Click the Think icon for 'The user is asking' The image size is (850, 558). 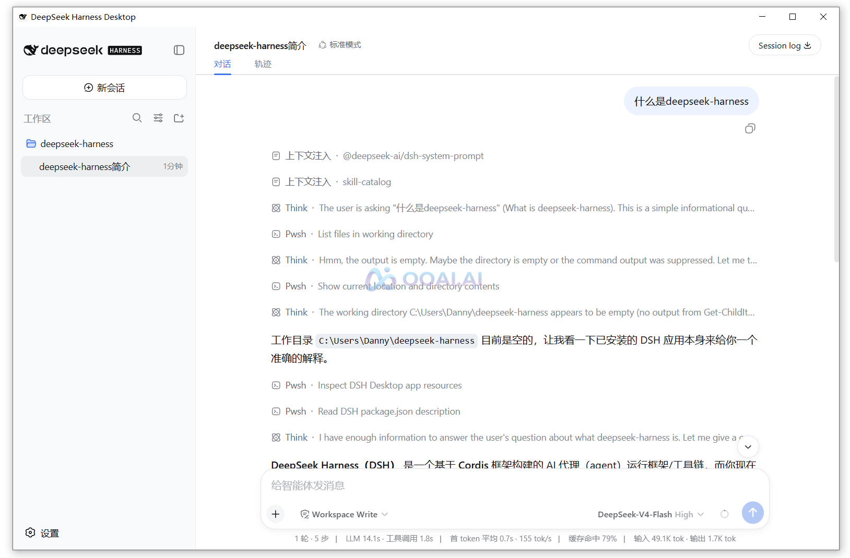[x=276, y=208]
